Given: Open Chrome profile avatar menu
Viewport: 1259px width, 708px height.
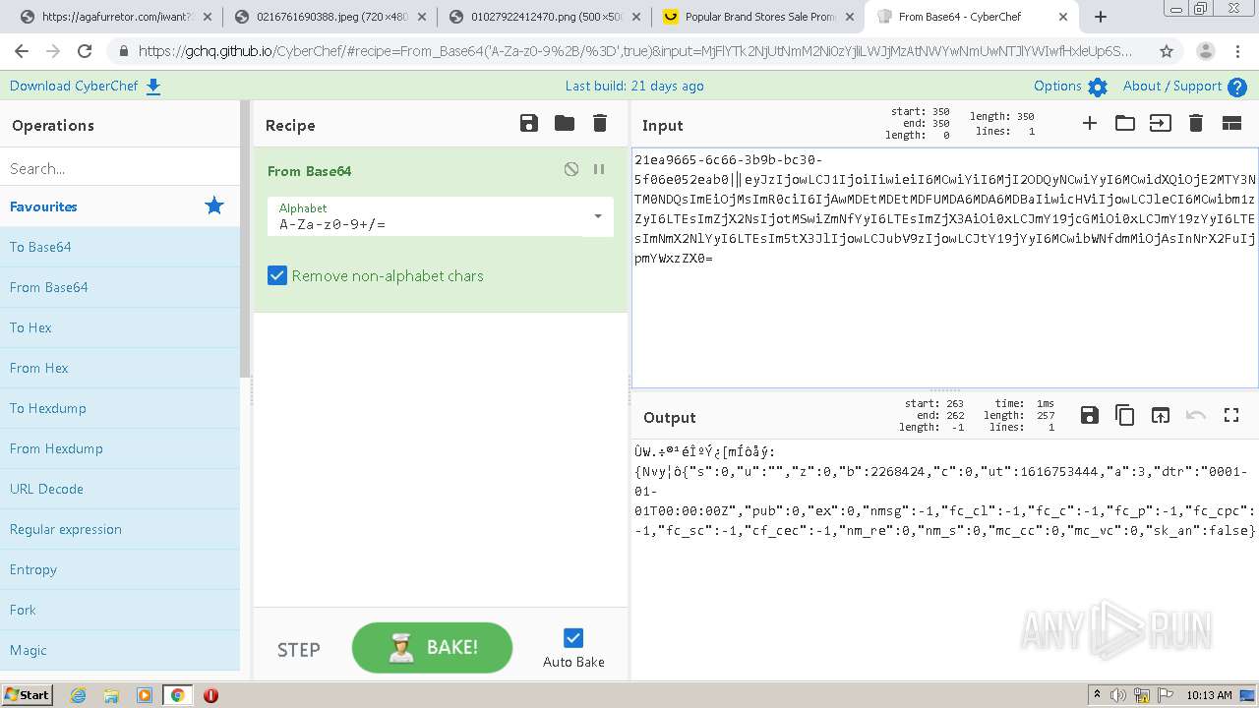Looking at the screenshot, I should (1206, 51).
